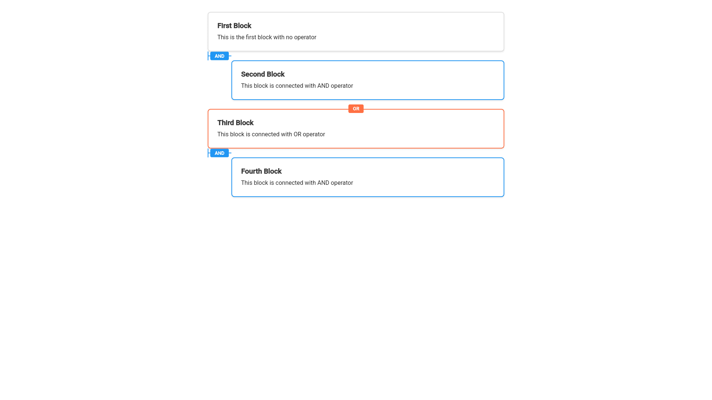Click the First Block description text
712x400 pixels.
[x=267, y=37]
